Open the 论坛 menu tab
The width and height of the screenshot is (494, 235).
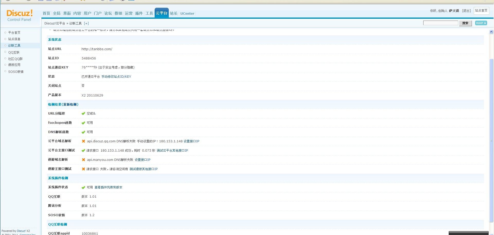click(108, 13)
